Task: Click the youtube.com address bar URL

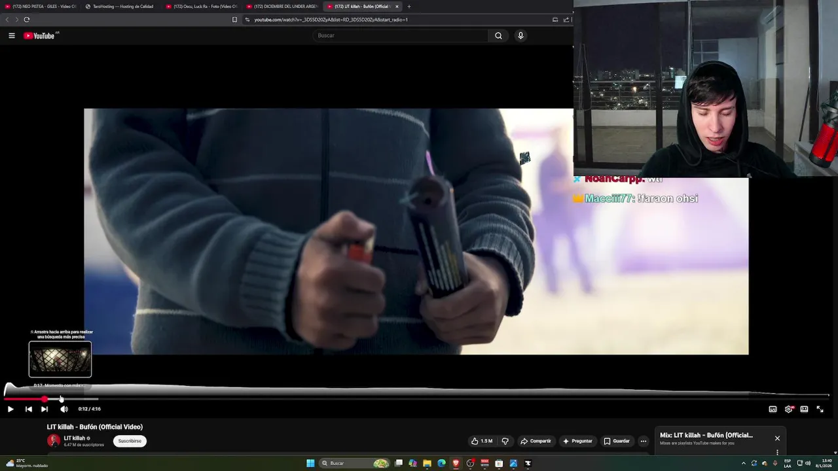Action: 331,20
